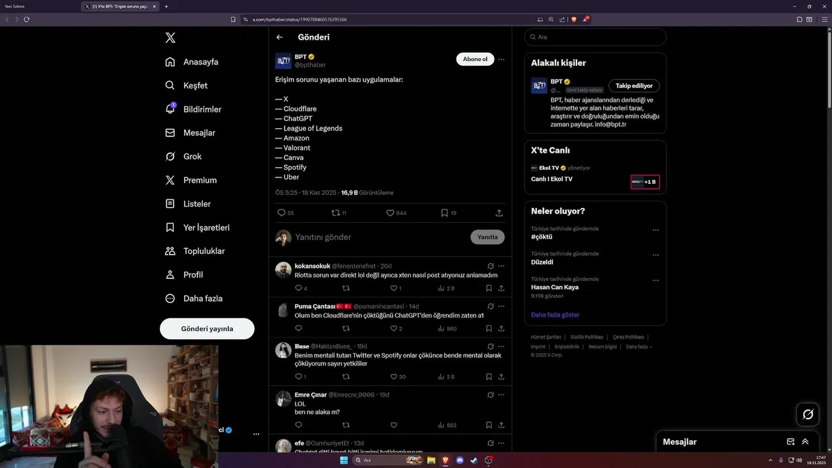Bookmark this page from the address bar

tap(233, 19)
